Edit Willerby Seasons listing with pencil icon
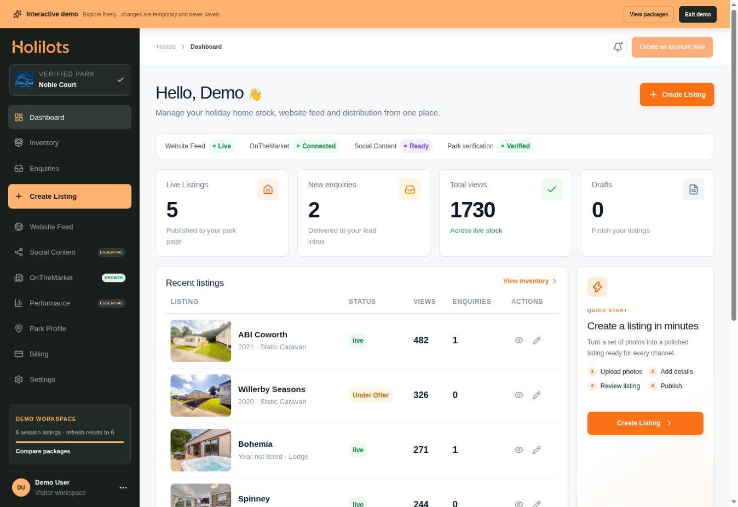The image size is (738, 507). click(x=537, y=395)
